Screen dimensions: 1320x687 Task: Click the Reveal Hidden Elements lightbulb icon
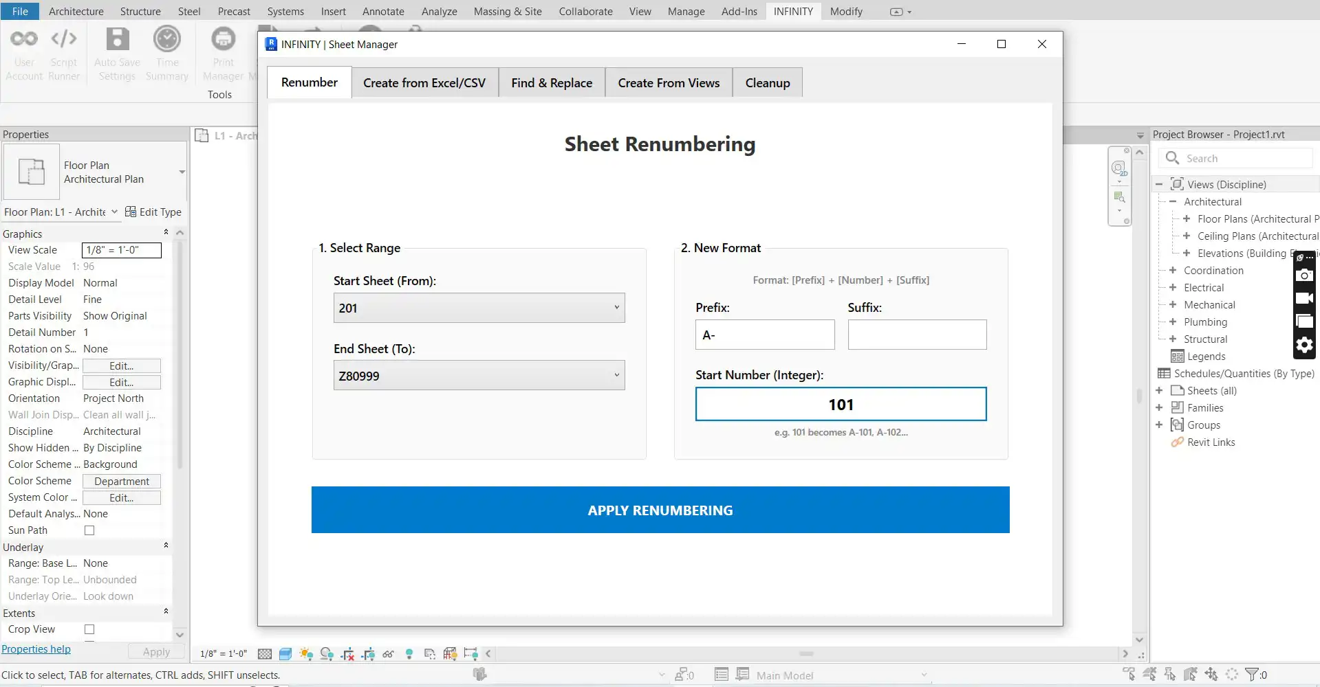pos(409,654)
